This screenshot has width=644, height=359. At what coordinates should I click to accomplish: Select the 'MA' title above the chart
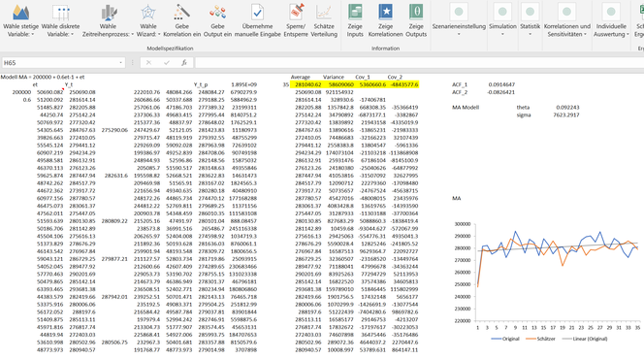point(456,198)
